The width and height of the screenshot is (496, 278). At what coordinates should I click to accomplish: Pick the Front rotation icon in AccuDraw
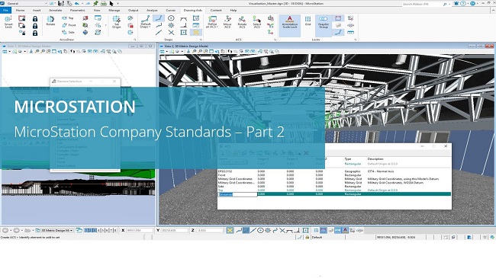click(x=69, y=25)
